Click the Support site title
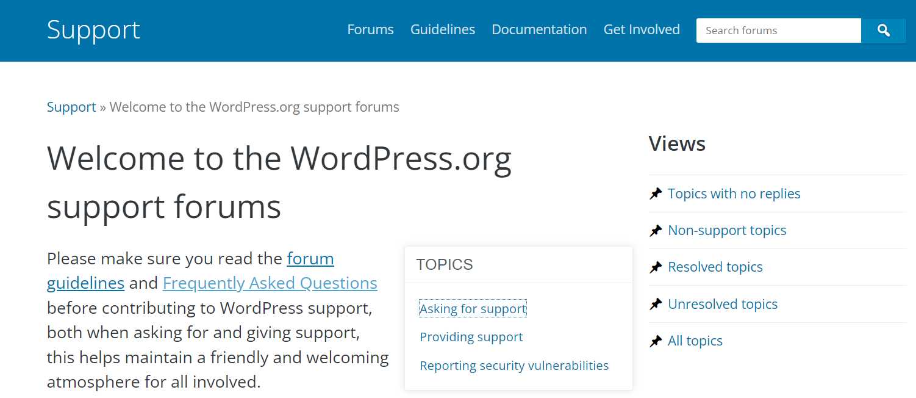 [x=93, y=30]
